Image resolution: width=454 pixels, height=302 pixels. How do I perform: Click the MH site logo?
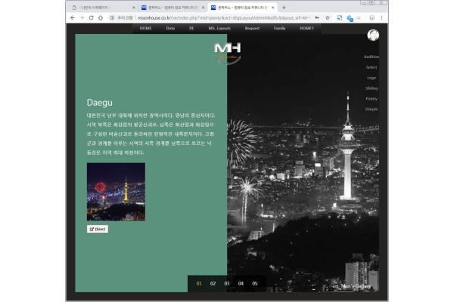227,53
